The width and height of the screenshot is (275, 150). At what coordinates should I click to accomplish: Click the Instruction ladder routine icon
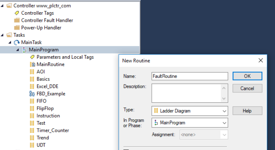(32, 116)
